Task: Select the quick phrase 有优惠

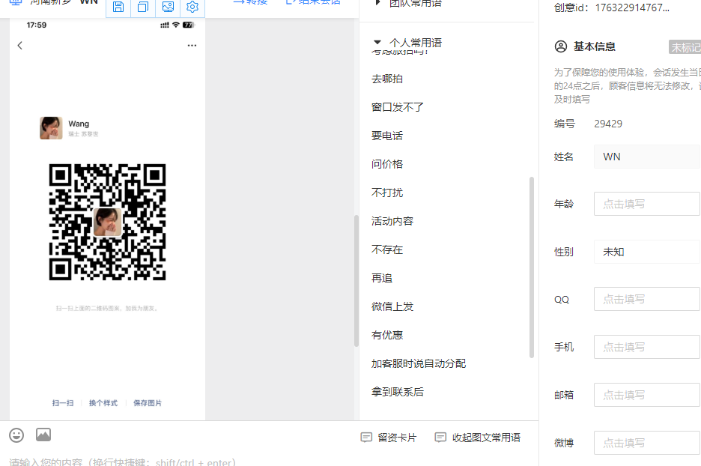Action: 387,335
